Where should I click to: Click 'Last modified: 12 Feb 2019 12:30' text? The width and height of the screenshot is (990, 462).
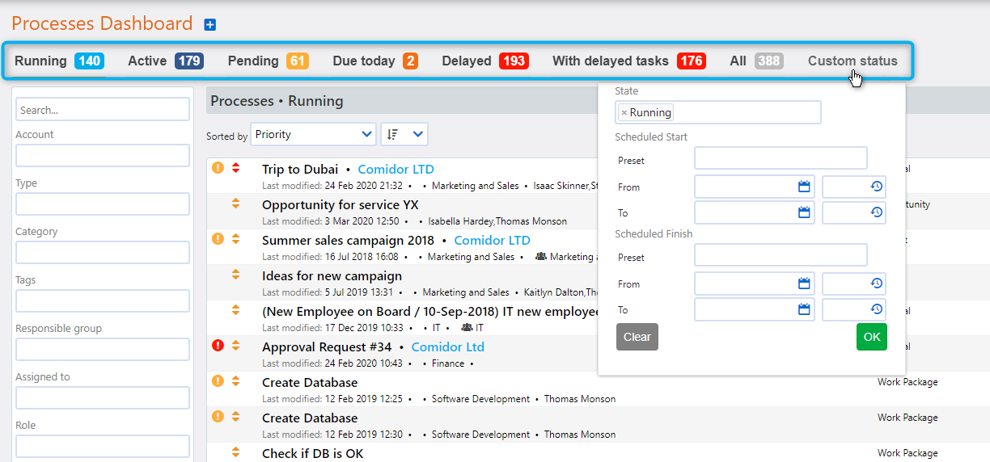[x=332, y=435]
